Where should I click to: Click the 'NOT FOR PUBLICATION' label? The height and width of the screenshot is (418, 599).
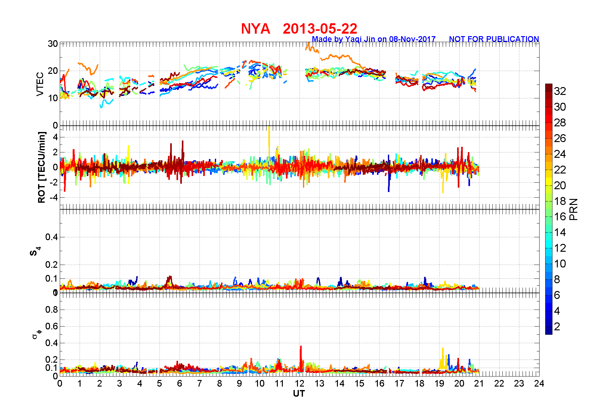click(x=494, y=39)
